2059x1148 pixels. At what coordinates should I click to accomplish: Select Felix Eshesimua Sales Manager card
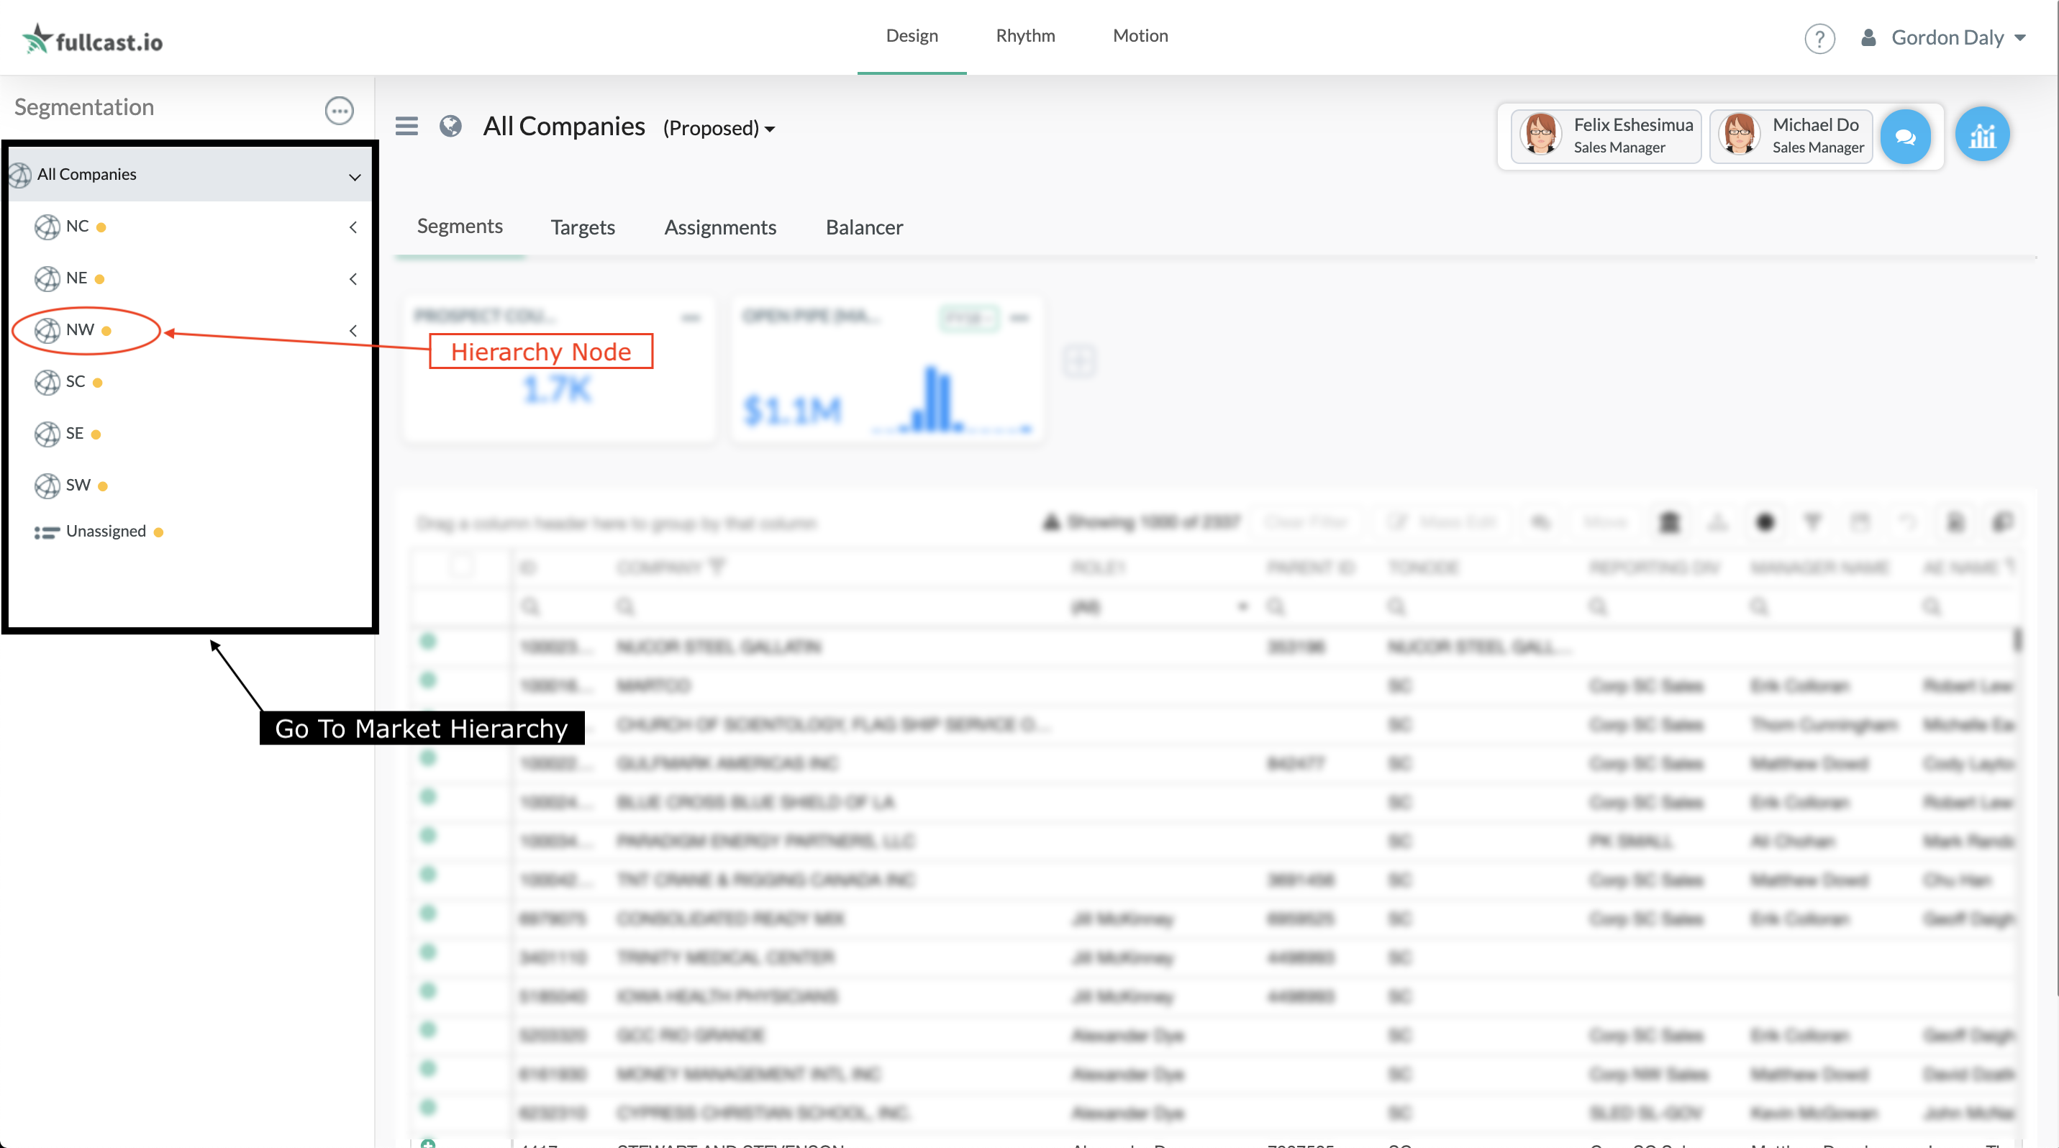(x=1605, y=136)
